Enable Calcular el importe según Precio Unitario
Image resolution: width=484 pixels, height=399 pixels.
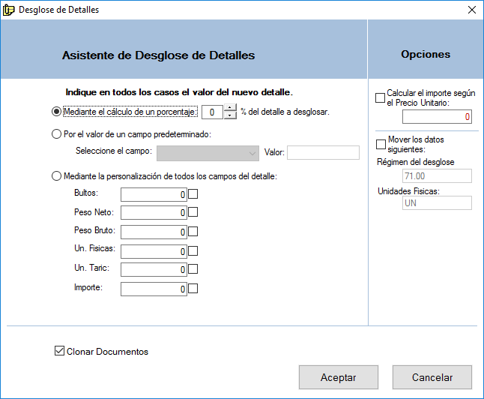point(381,97)
